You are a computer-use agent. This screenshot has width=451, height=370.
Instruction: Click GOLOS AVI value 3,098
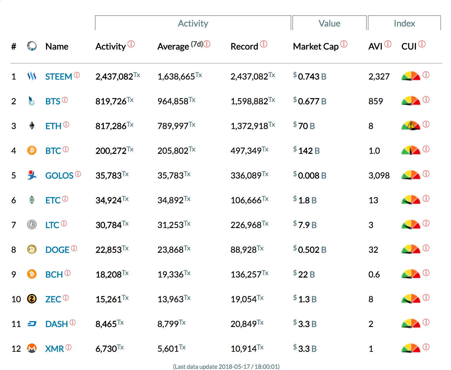click(379, 175)
